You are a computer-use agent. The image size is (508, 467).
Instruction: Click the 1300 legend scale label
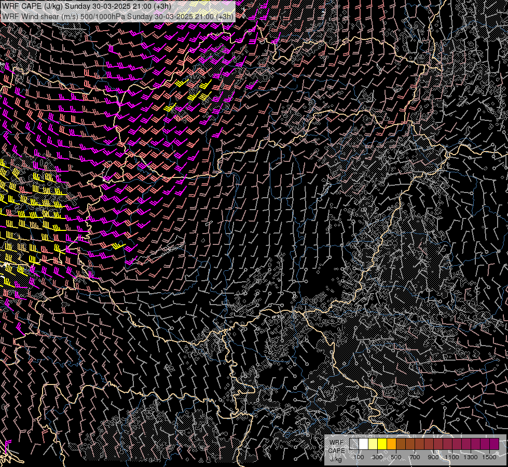pos(471,457)
